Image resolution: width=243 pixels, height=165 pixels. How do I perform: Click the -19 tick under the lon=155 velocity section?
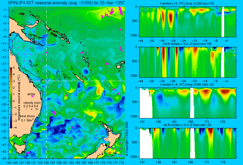[x=194, y=81]
